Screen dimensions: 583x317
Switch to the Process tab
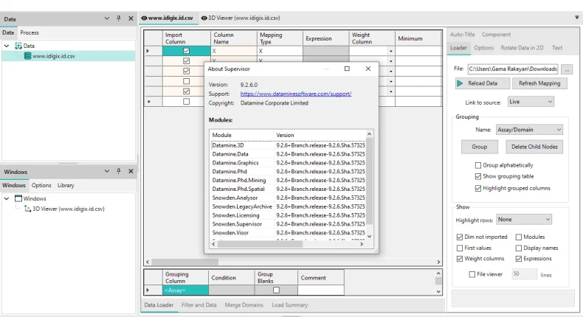point(30,32)
